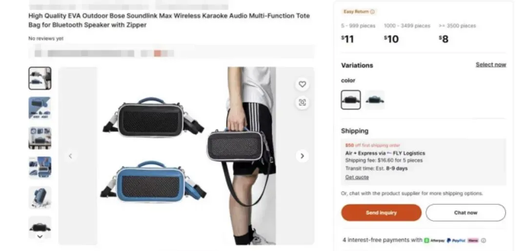
Task: Select the blue color variation
Action: point(375,99)
